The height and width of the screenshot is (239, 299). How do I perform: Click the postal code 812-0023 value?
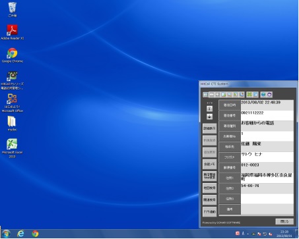tap(250, 165)
